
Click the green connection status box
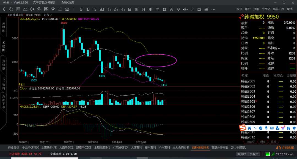268,154
